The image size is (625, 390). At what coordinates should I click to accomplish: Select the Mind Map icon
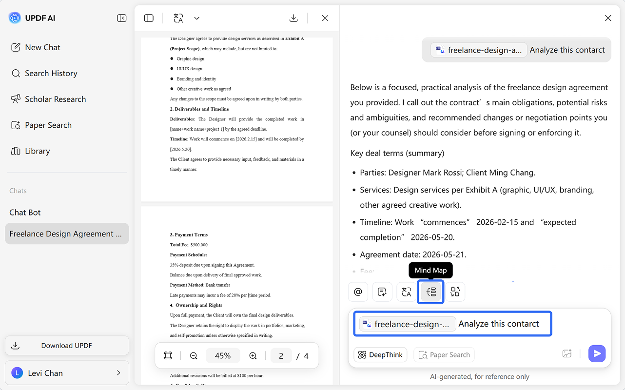(430, 292)
